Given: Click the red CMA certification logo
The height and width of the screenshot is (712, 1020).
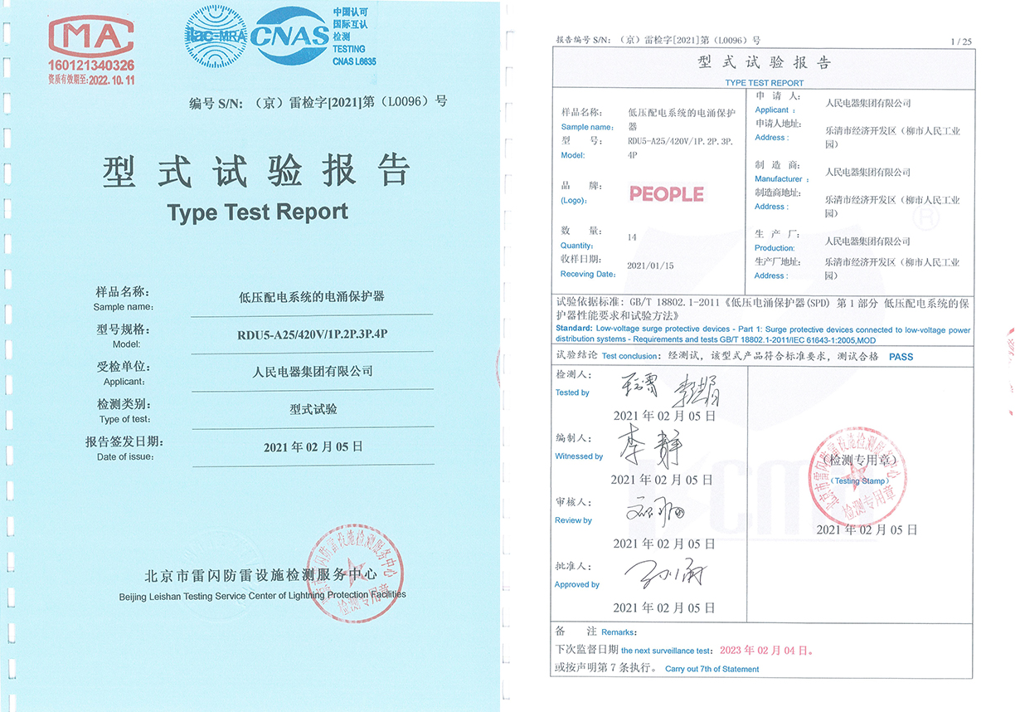Looking at the screenshot, I should pos(91,37).
